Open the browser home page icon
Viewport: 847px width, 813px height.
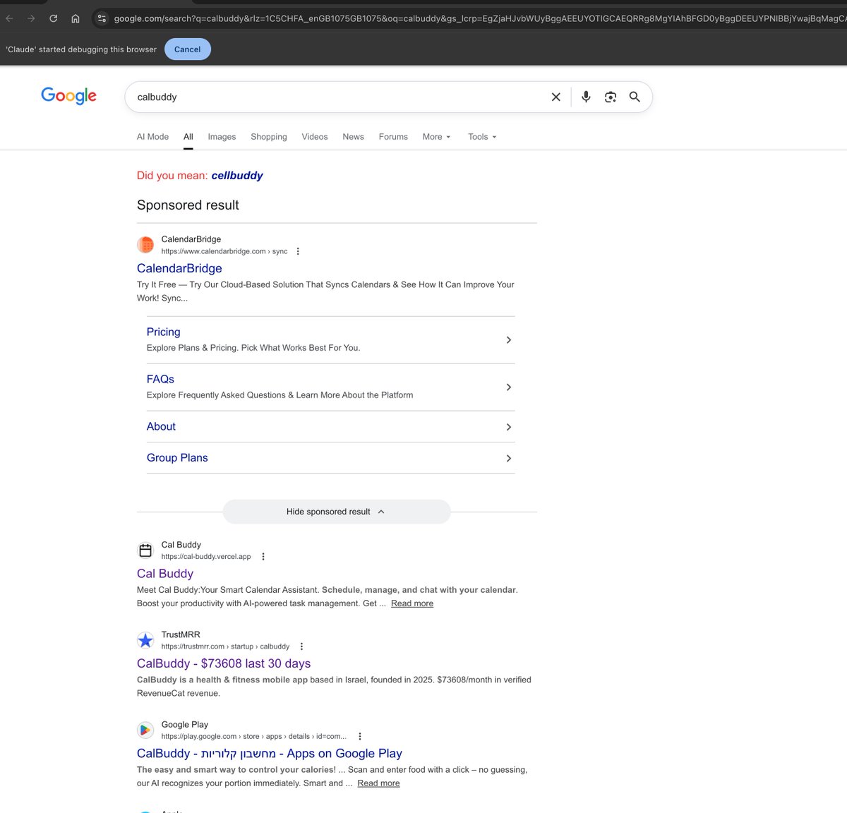coord(76,18)
